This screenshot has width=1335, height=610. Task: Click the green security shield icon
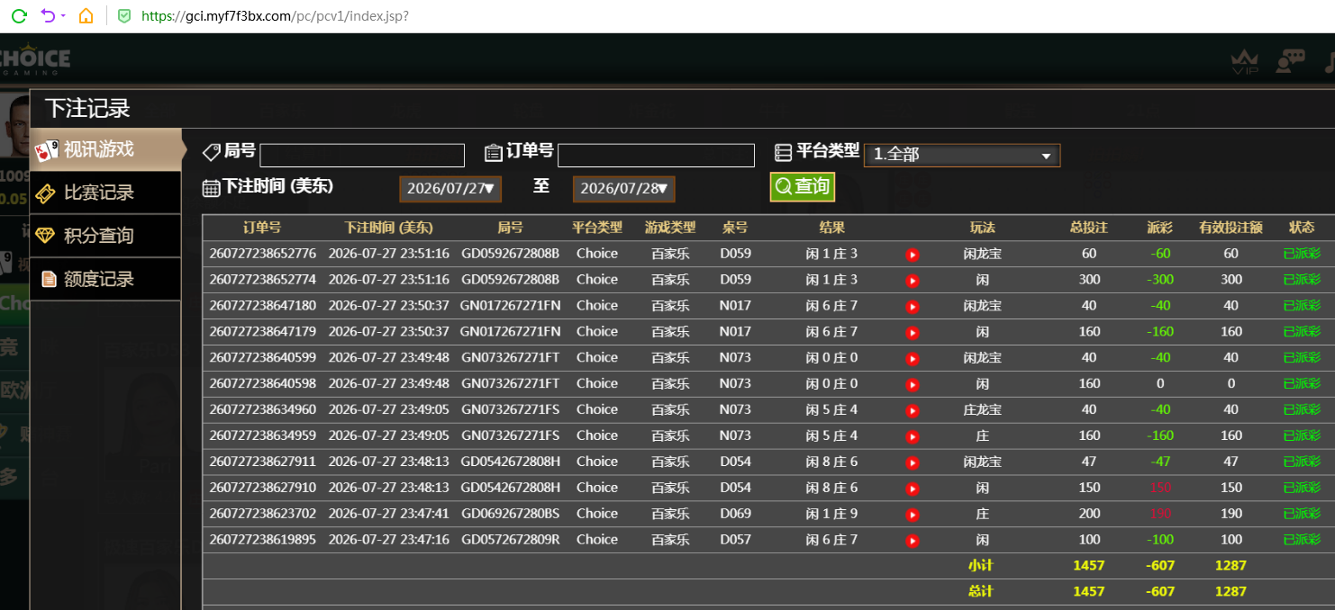124,15
